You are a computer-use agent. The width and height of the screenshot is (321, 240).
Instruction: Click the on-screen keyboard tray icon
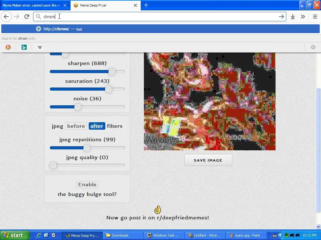(x=275, y=236)
